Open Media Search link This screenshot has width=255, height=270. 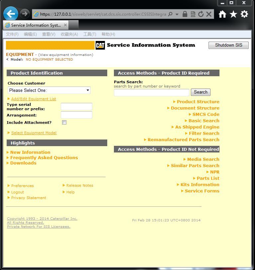coord(203,159)
